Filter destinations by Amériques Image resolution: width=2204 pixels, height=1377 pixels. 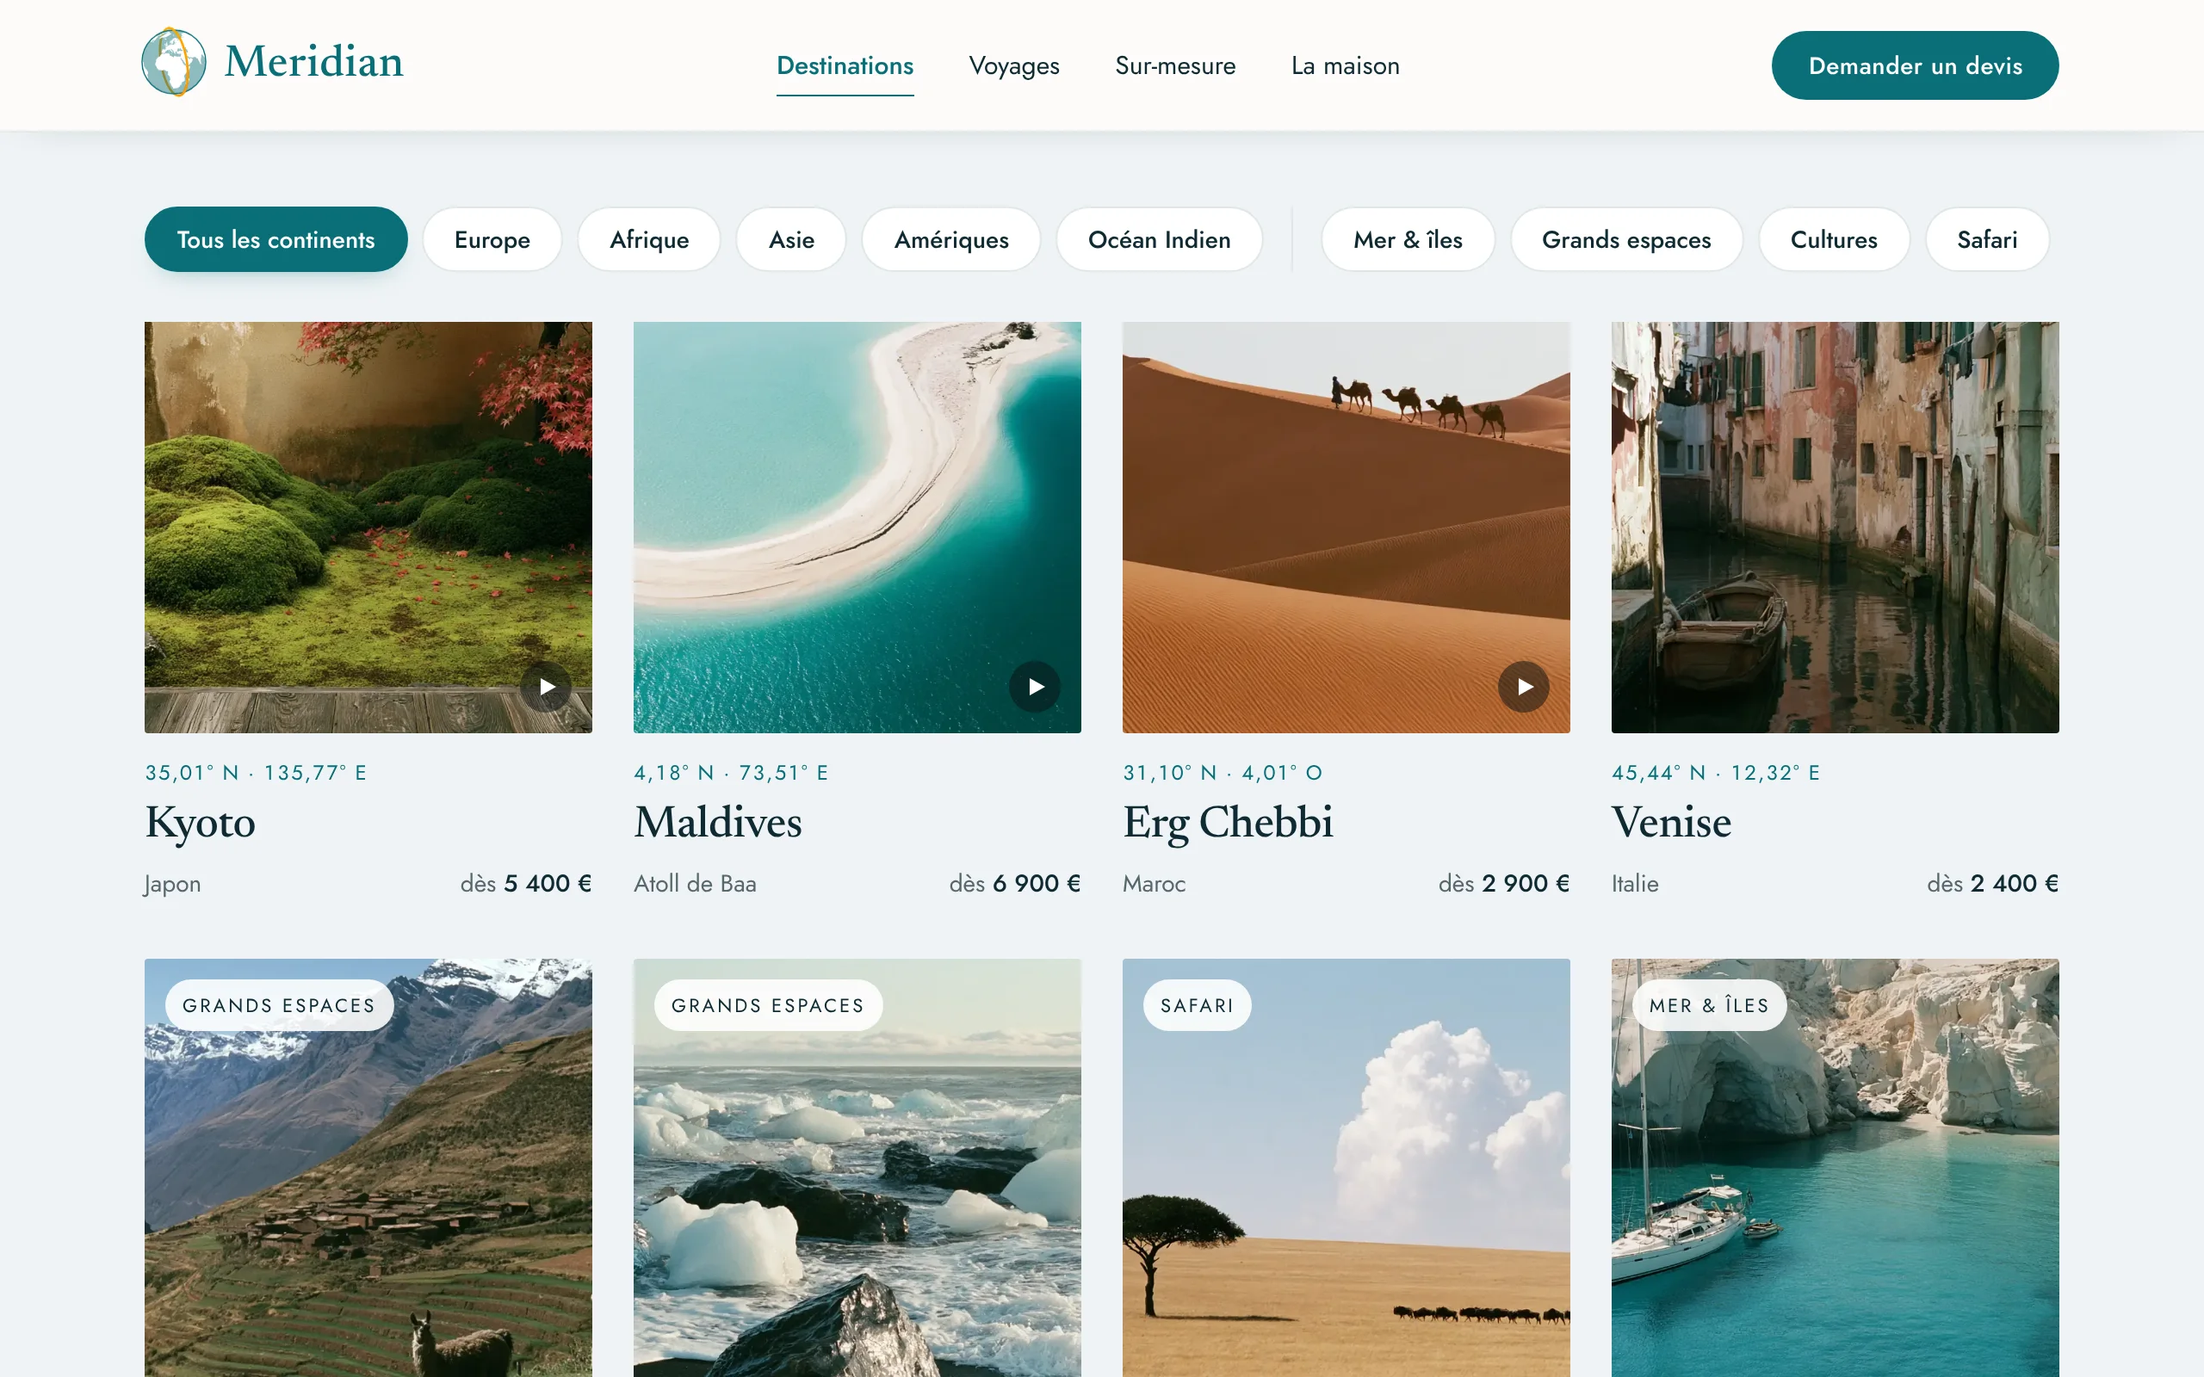(950, 239)
